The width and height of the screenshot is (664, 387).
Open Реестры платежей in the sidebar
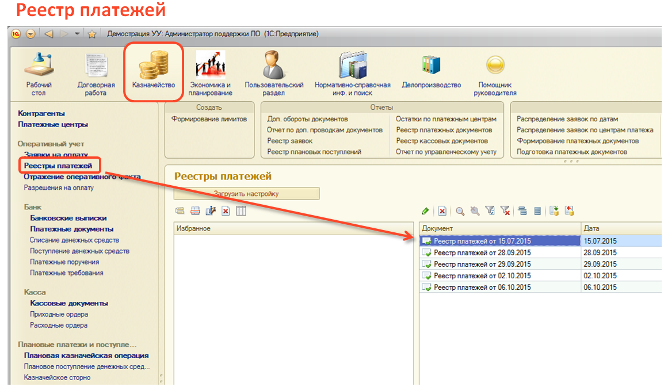[58, 166]
